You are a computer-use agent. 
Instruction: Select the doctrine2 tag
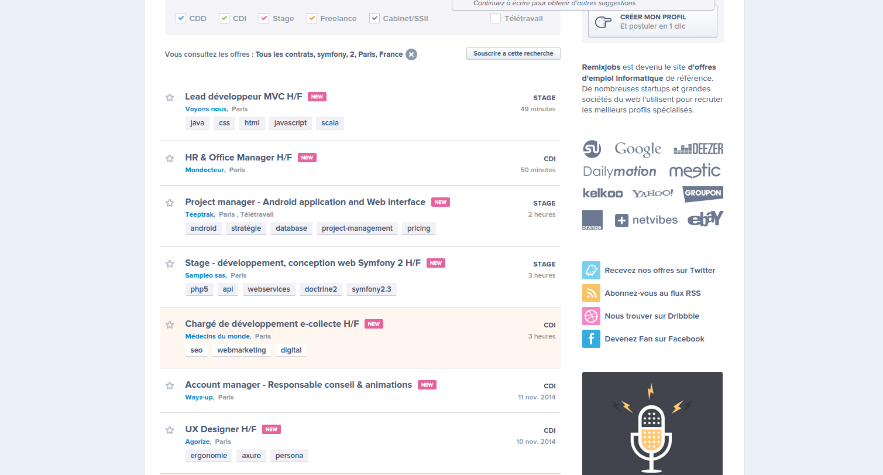tap(321, 289)
